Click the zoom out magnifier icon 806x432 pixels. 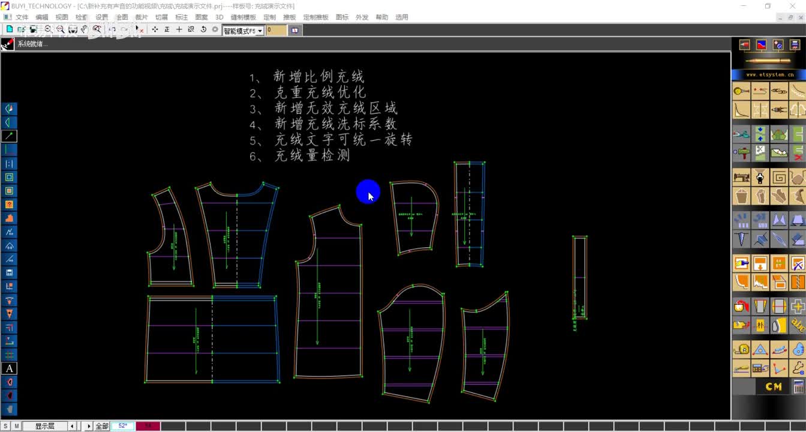49,29
